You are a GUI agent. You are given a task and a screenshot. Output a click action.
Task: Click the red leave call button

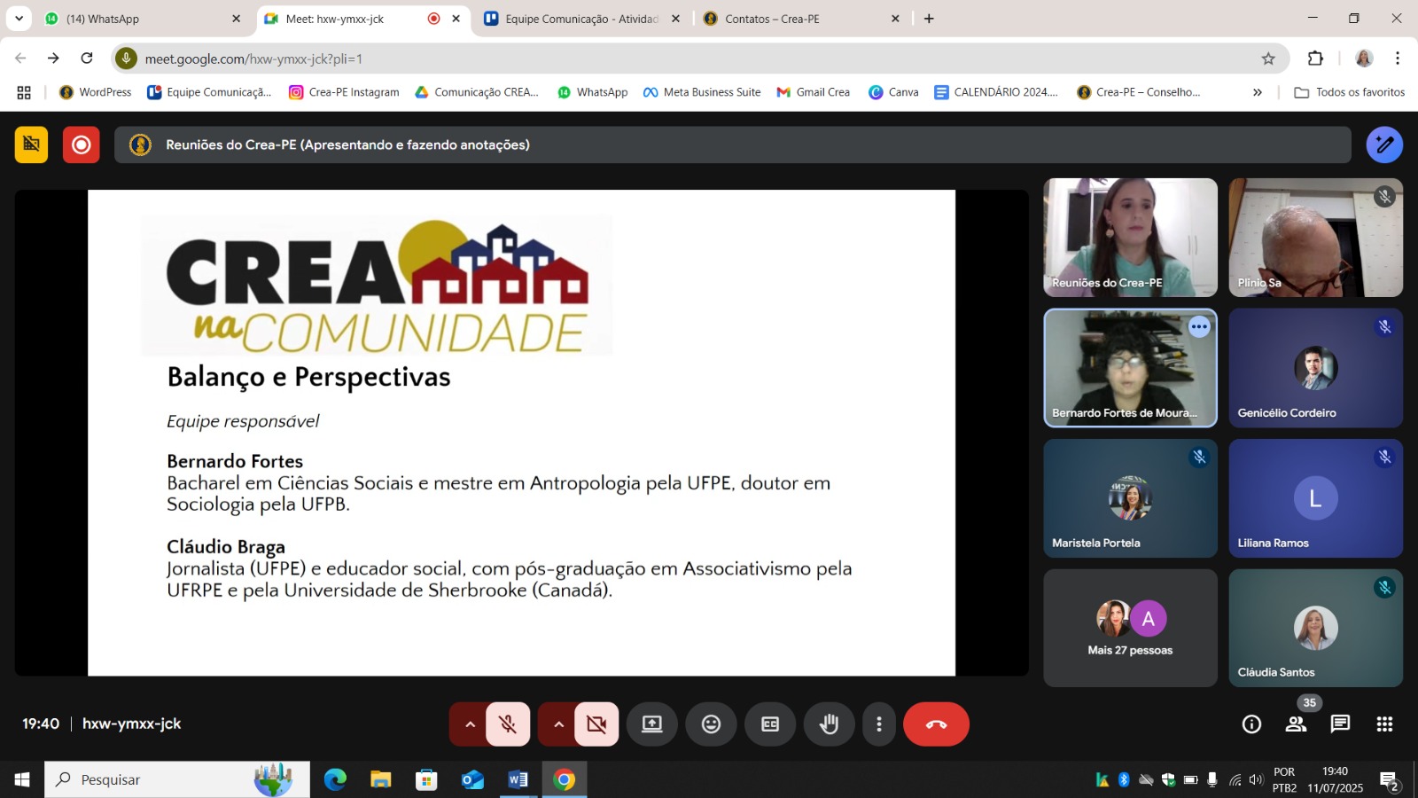[936, 724]
